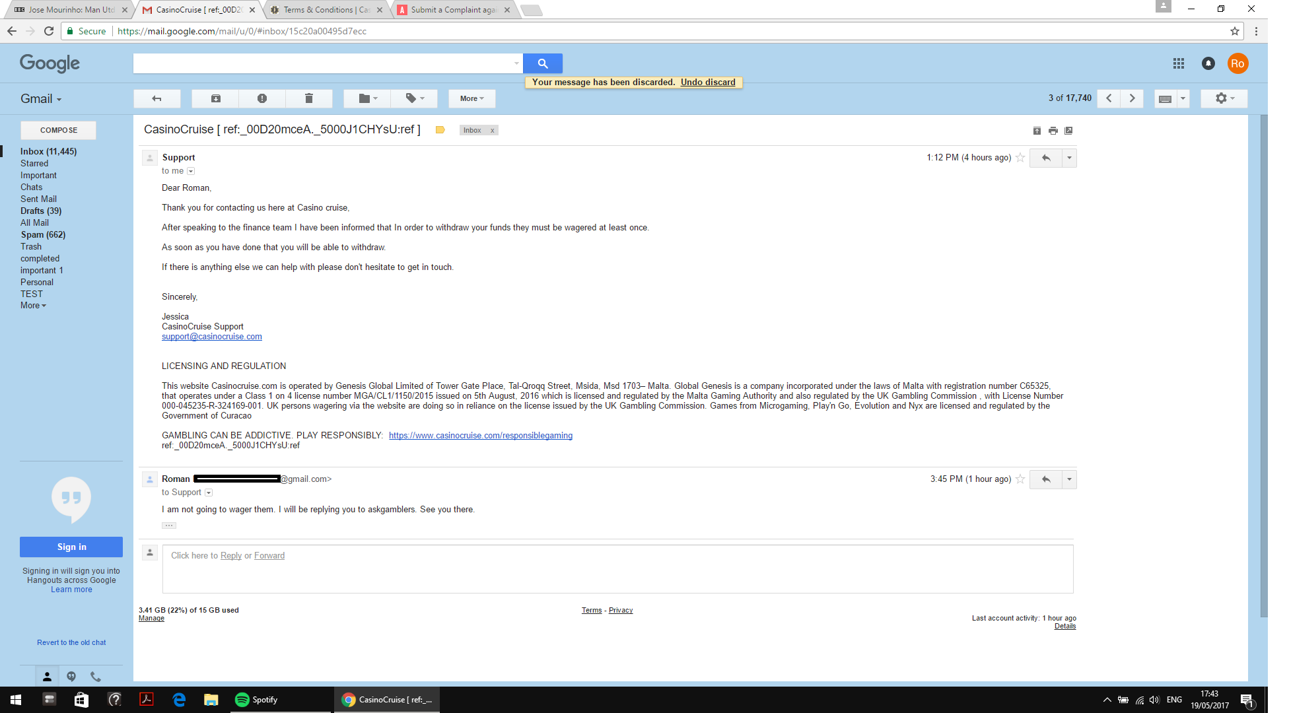Toggle the input tools keyboard

(1166, 98)
